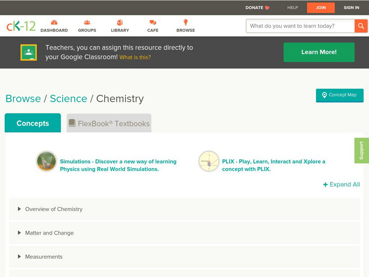Click the CK-12 logo
Image resolution: width=369 pixels, height=277 pixels.
coord(21,26)
